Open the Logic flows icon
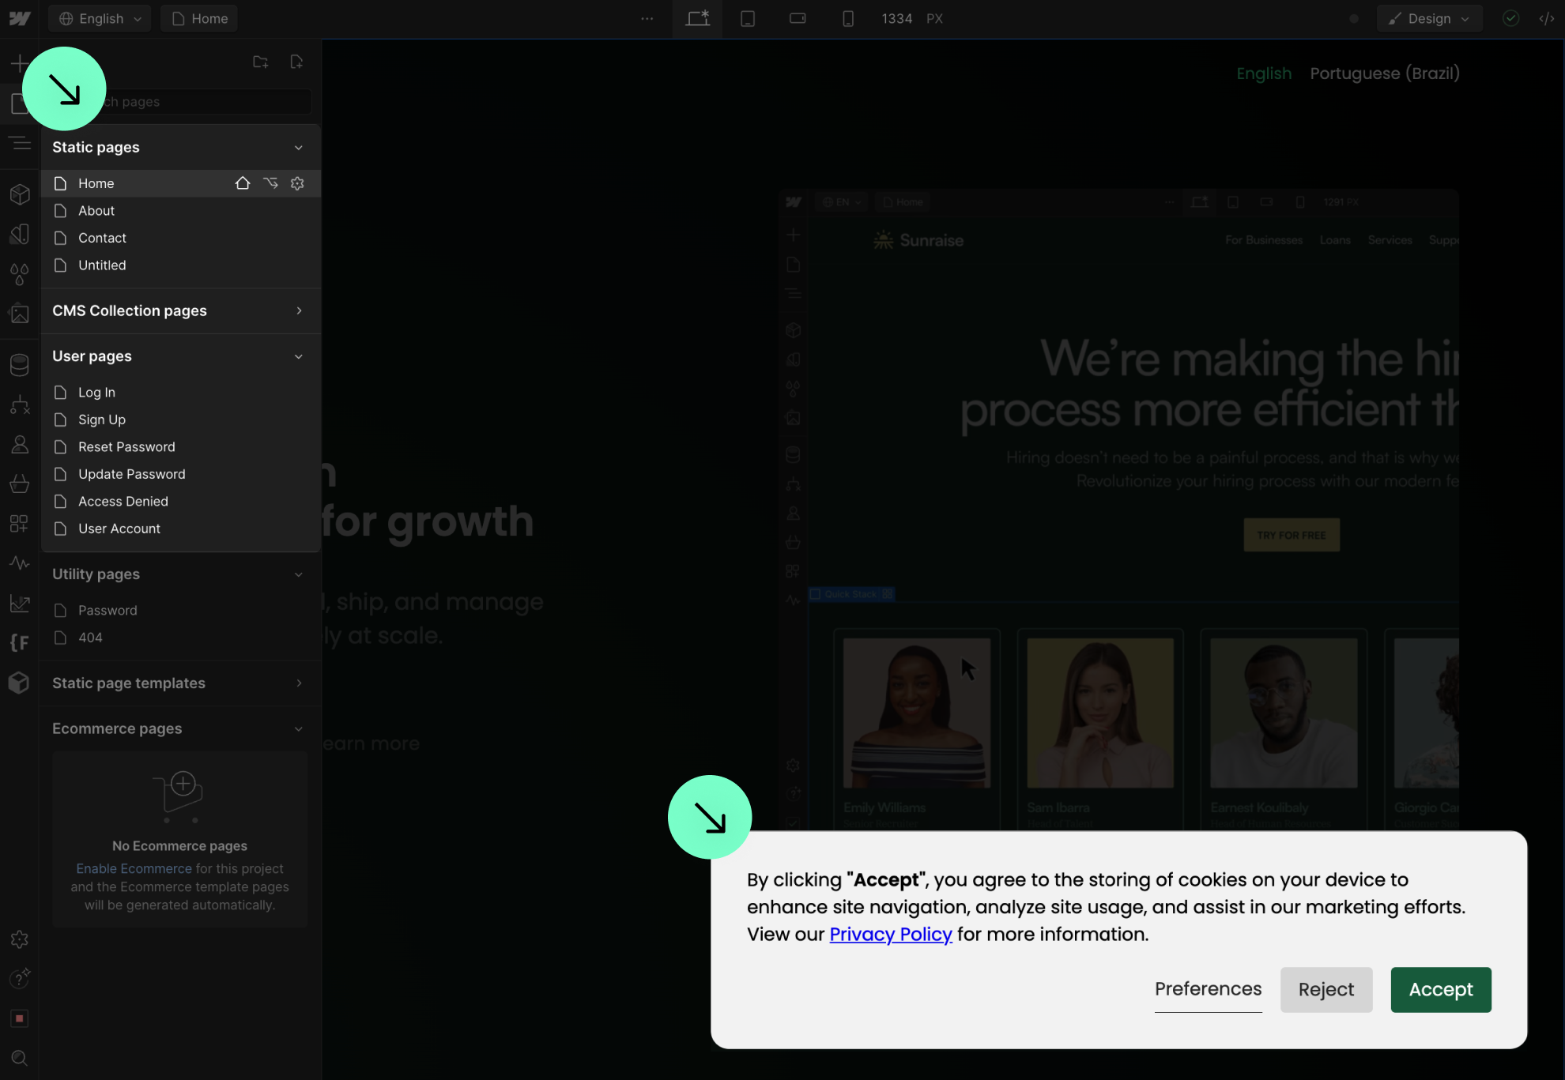 point(20,405)
